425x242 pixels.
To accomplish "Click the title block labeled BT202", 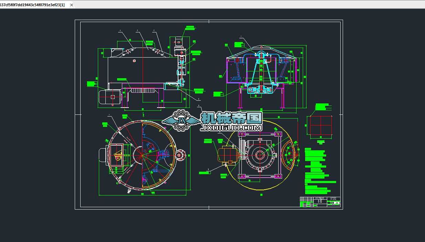I will tap(320, 202).
